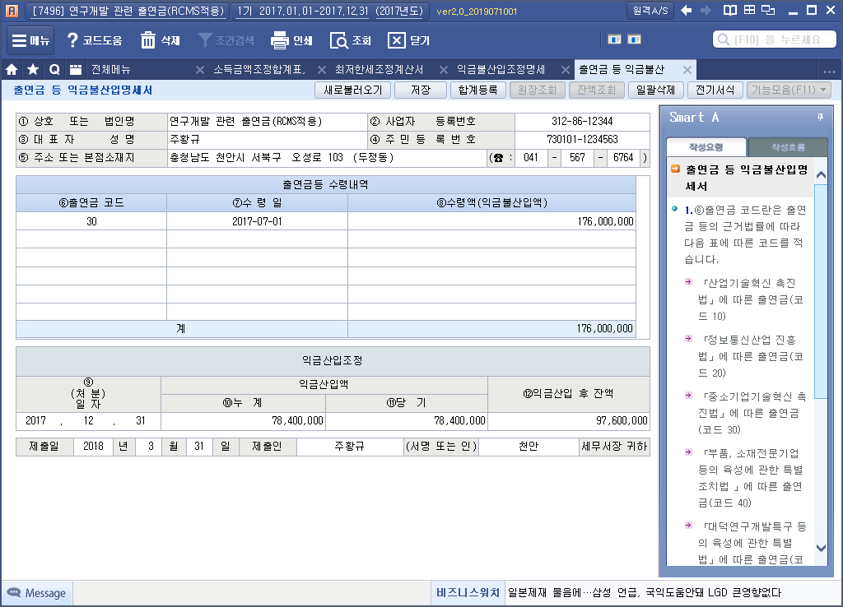Click the 닫기 toolbar button

tap(397, 40)
